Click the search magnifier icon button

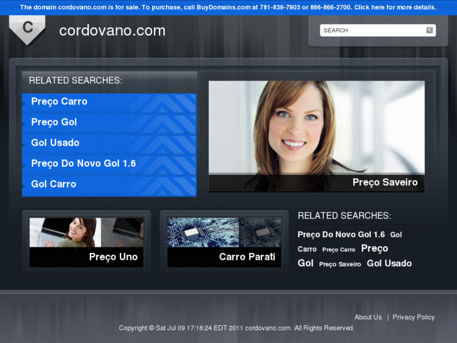pos(429,30)
